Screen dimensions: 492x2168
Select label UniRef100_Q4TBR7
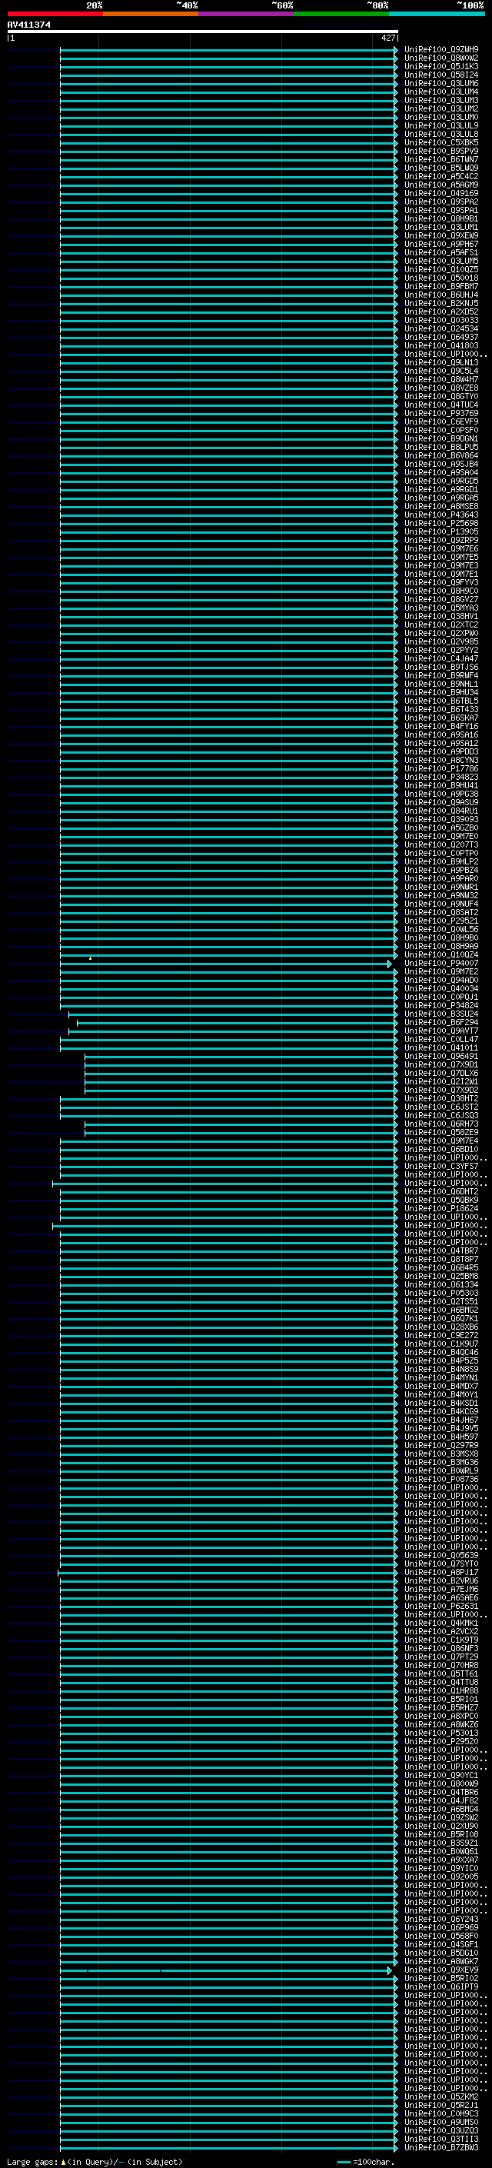point(441,1251)
